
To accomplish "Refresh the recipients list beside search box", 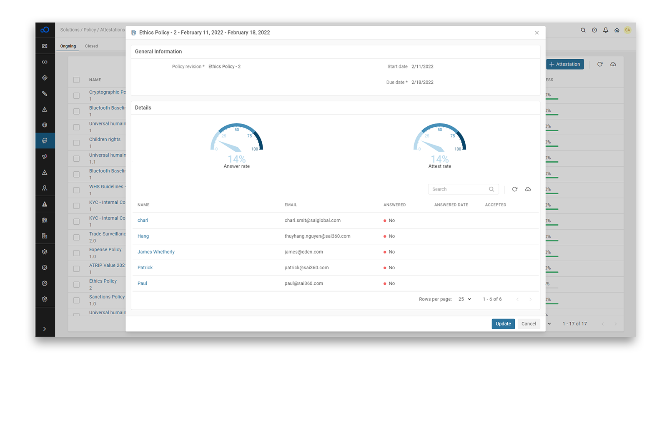I will point(514,189).
